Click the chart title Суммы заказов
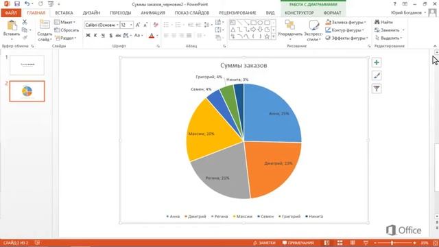The width and height of the screenshot is (439, 247). [x=244, y=65]
